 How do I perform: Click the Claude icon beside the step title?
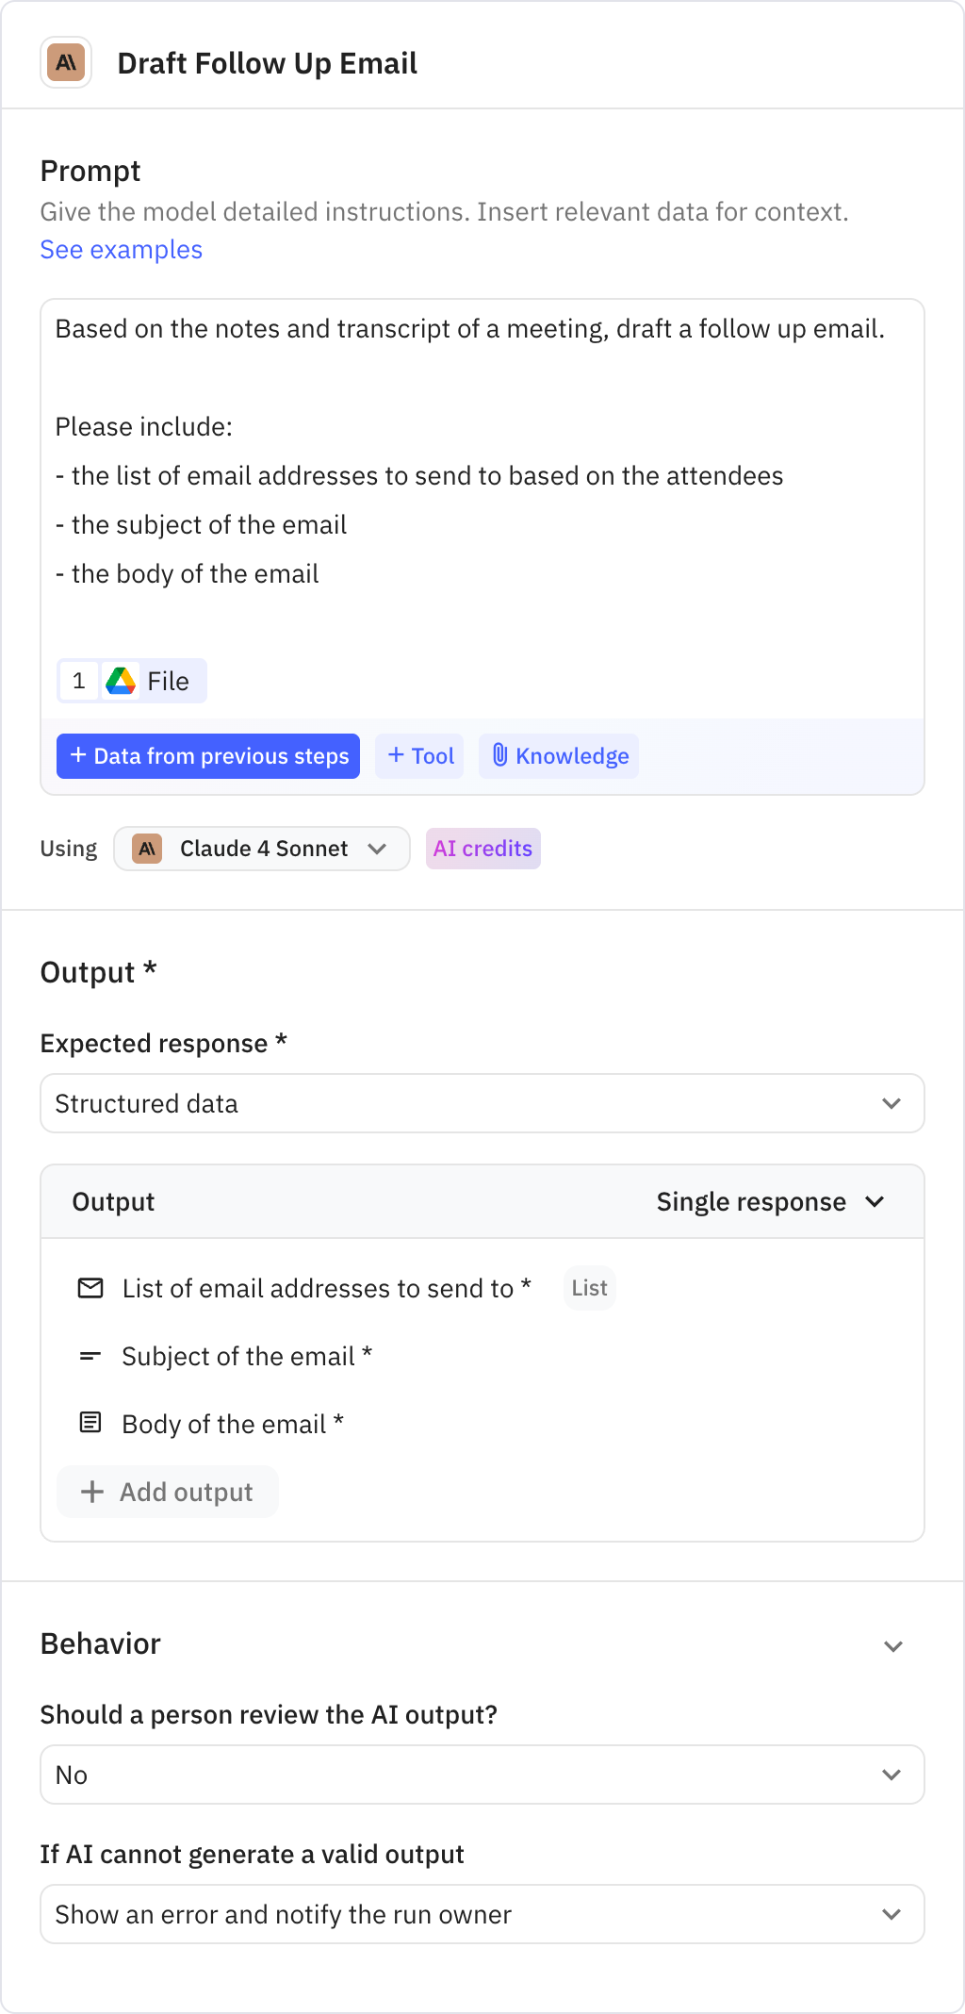click(x=65, y=63)
